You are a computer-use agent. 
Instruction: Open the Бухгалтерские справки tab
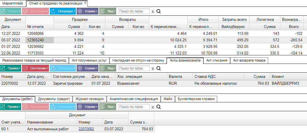tap(196, 99)
